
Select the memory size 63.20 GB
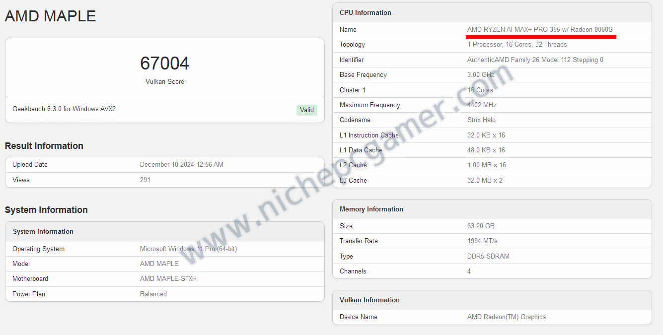pyautogui.click(x=481, y=226)
